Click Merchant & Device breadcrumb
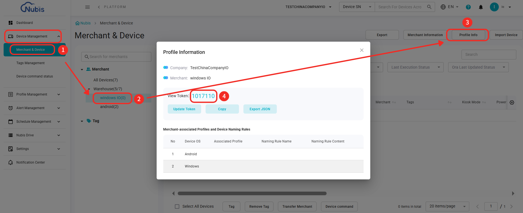Viewport: 523px width, 213px height. click(116, 23)
